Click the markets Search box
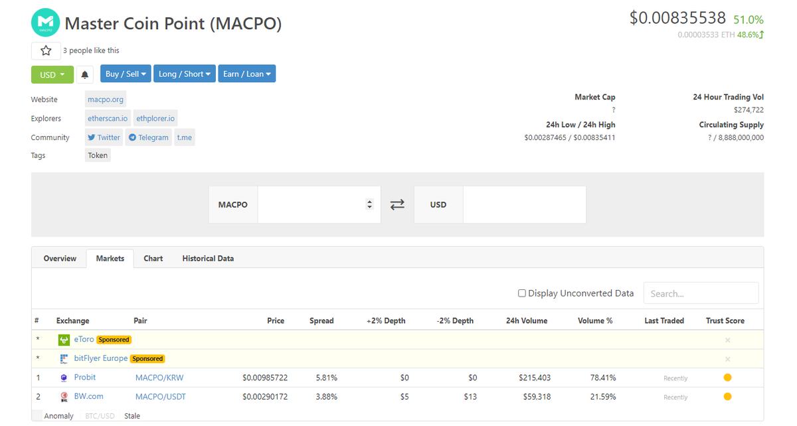 (x=701, y=293)
